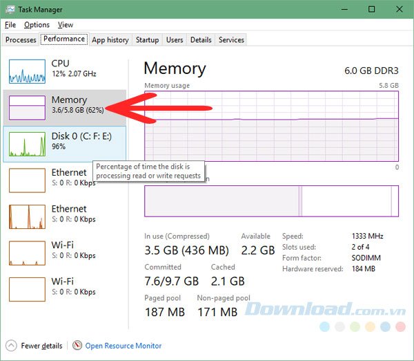414x361 pixels.
Task: Open the Startup tab
Action: point(147,40)
